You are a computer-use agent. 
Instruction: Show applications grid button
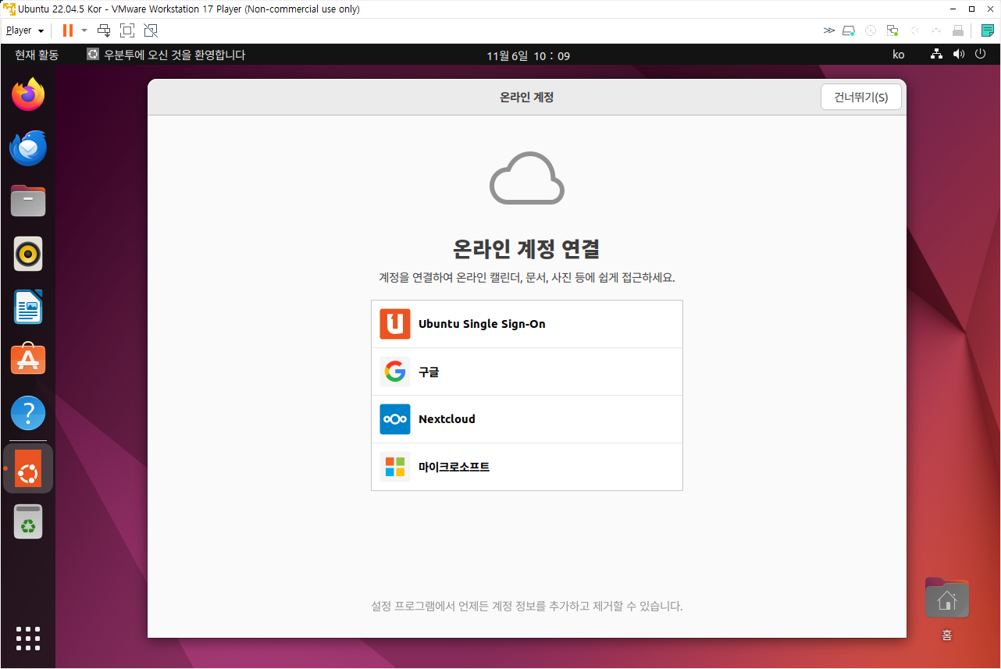(28, 639)
